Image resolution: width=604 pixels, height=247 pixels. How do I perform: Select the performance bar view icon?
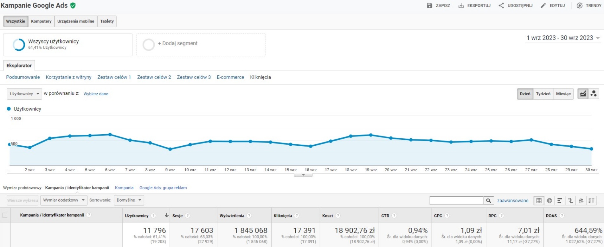[x=560, y=200]
